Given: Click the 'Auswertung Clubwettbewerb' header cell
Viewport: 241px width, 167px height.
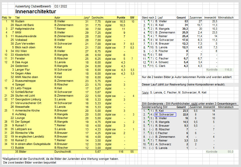Looking at the screenshot, I should [33, 6].
